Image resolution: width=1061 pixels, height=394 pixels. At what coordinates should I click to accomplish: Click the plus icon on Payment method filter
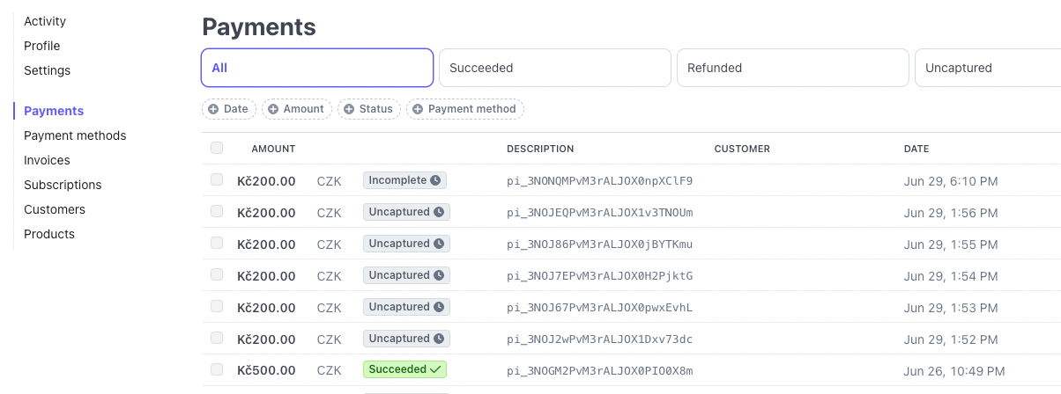pos(418,109)
